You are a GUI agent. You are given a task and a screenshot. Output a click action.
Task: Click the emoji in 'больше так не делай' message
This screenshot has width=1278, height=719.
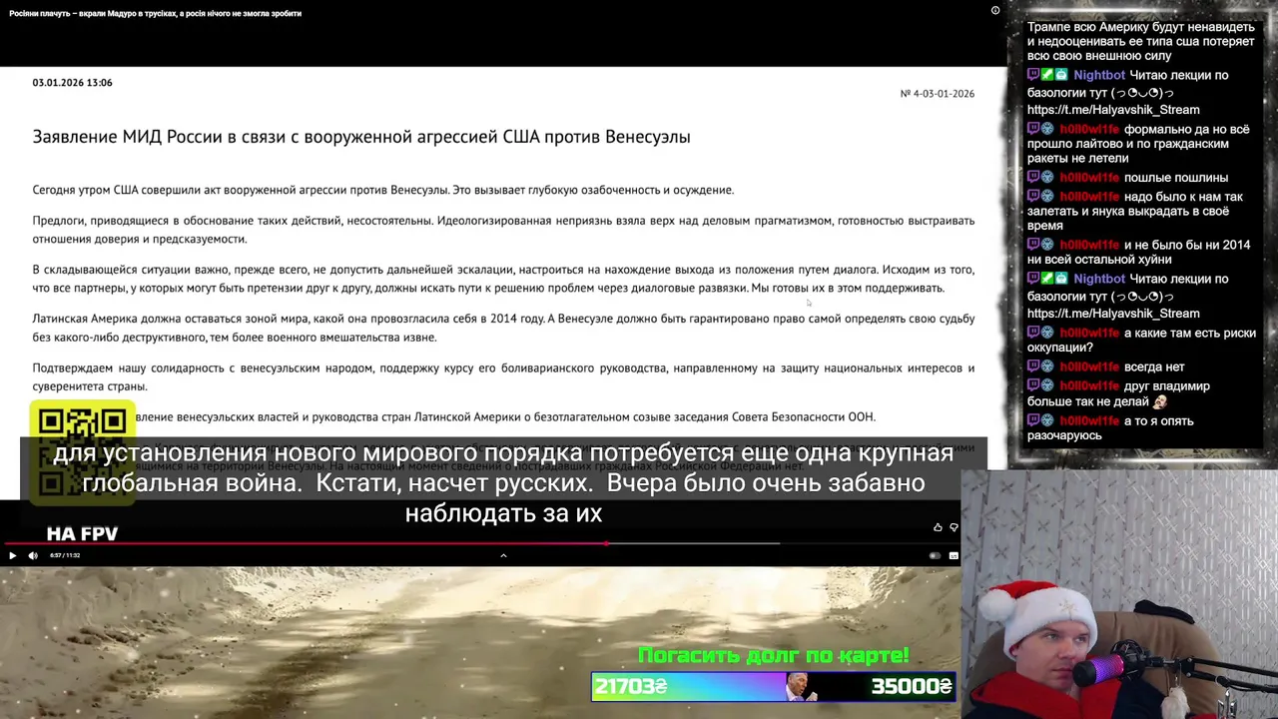(x=1159, y=402)
